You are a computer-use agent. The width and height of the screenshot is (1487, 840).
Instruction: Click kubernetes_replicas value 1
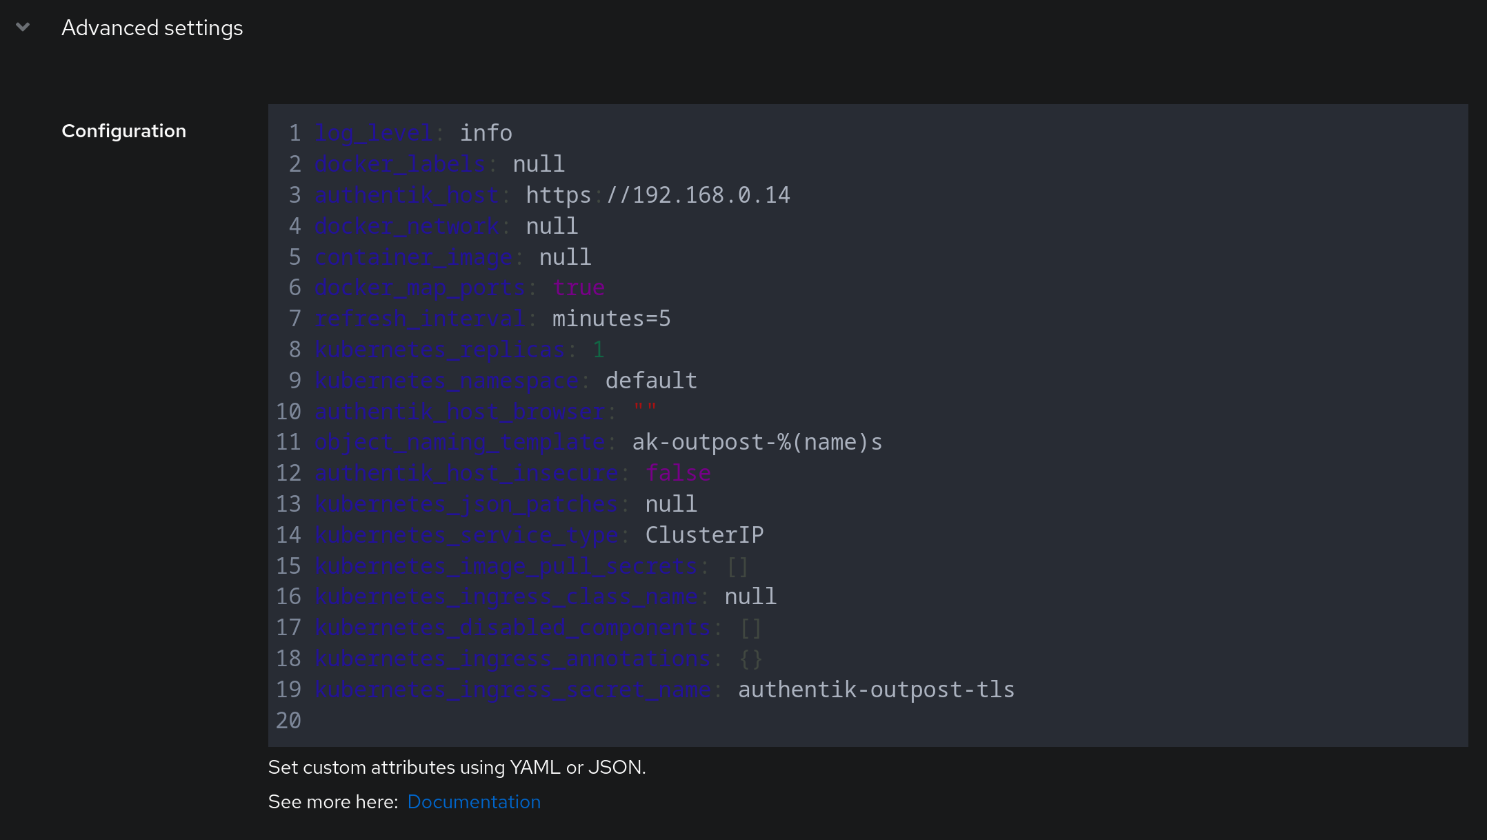click(x=599, y=350)
